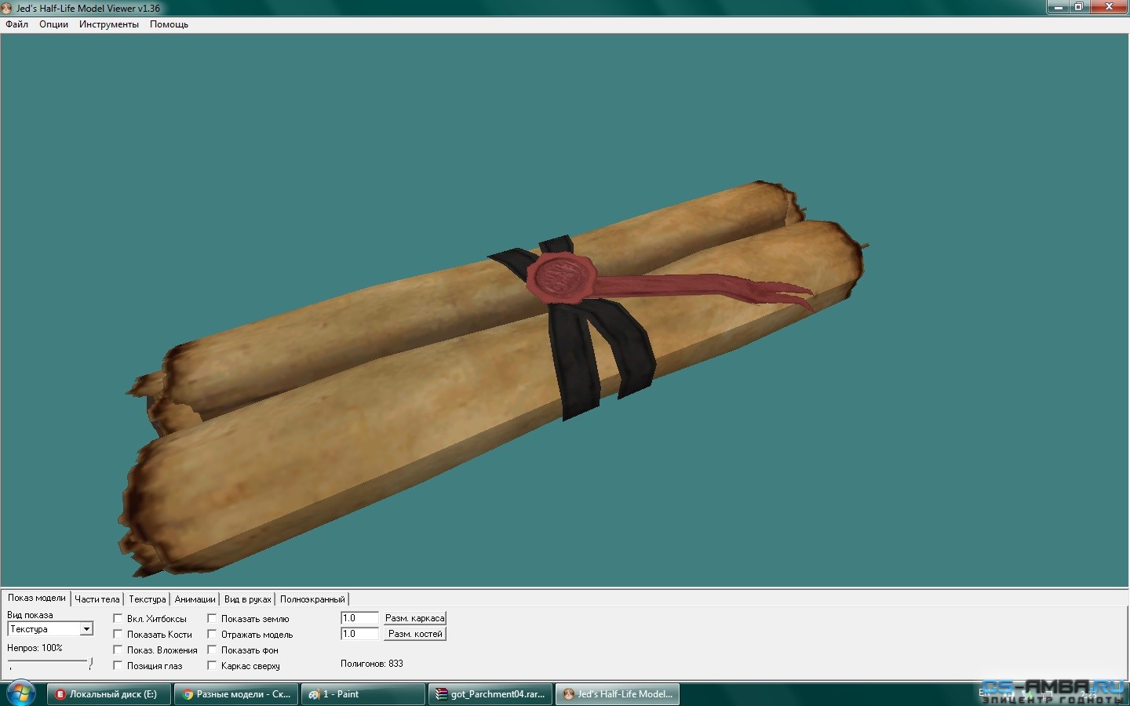Switch to the Анимации tab
The height and width of the screenshot is (706, 1130).
tap(195, 599)
